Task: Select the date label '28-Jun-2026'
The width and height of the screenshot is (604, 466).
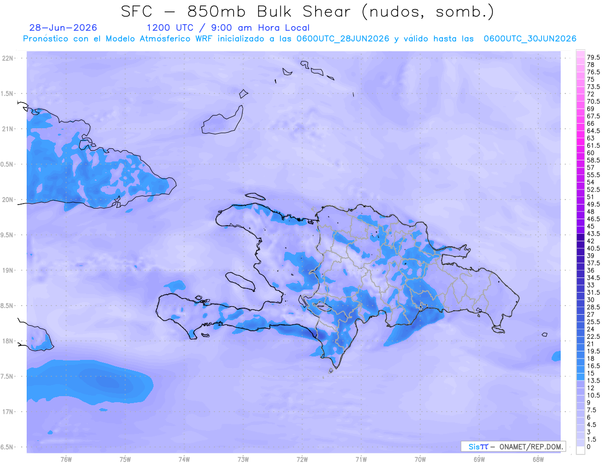Action: (x=63, y=28)
